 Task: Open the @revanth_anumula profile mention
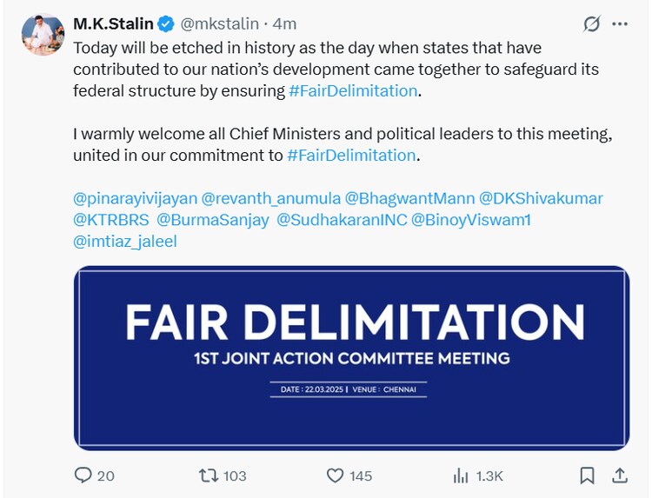[269, 198]
